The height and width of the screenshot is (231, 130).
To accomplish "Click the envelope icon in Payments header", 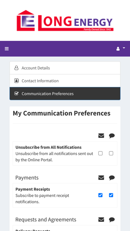I will click(101, 178).
